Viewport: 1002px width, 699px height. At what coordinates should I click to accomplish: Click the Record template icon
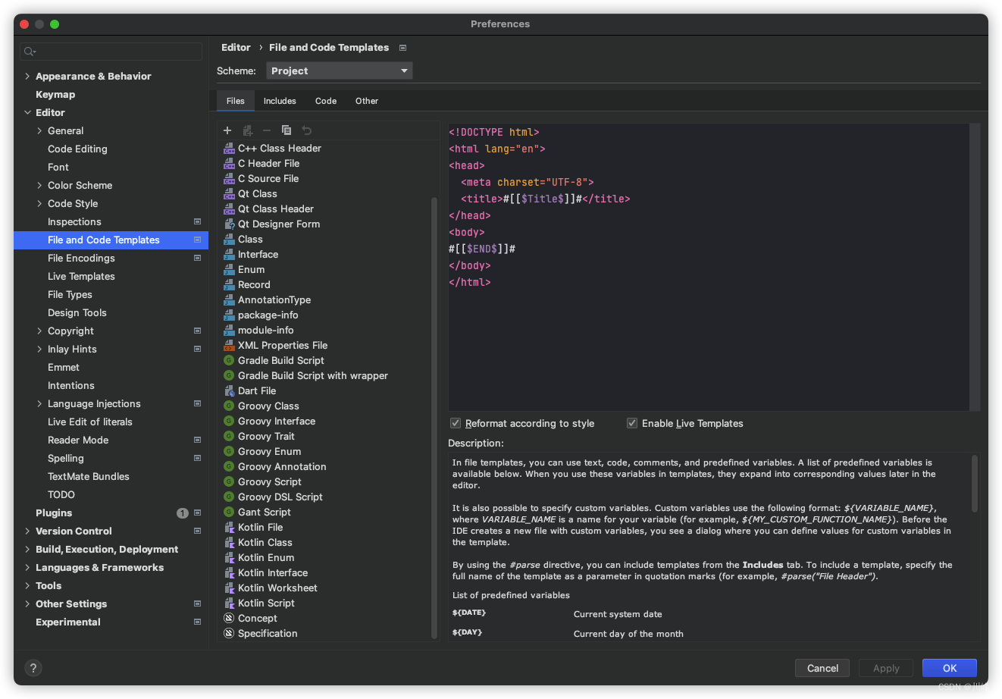point(229,285)
